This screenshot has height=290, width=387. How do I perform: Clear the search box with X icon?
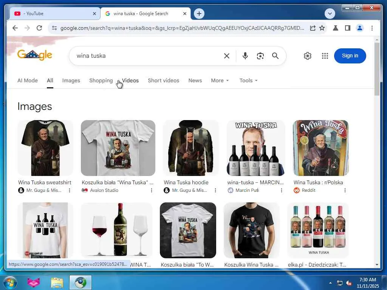(227, 56)
